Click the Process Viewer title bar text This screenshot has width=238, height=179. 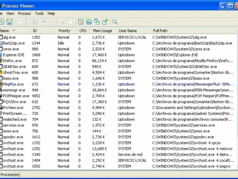18,6
